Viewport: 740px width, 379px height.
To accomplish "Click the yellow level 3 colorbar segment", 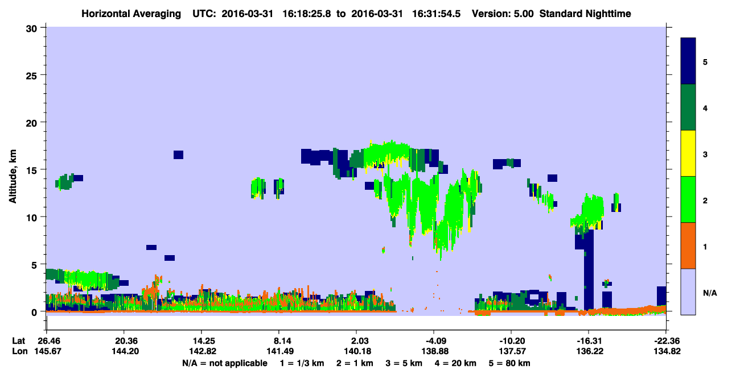I will 688,153.
